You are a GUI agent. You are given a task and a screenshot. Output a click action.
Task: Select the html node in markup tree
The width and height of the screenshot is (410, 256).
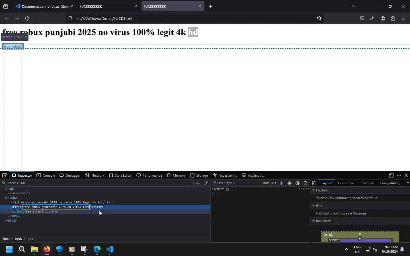click(10, 189)
